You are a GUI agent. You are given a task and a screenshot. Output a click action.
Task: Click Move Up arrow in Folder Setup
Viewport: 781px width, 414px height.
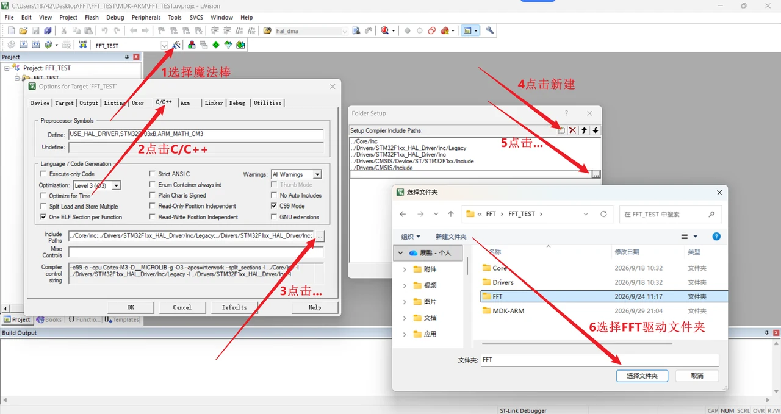pyautogui.click(x=584, y=130)
